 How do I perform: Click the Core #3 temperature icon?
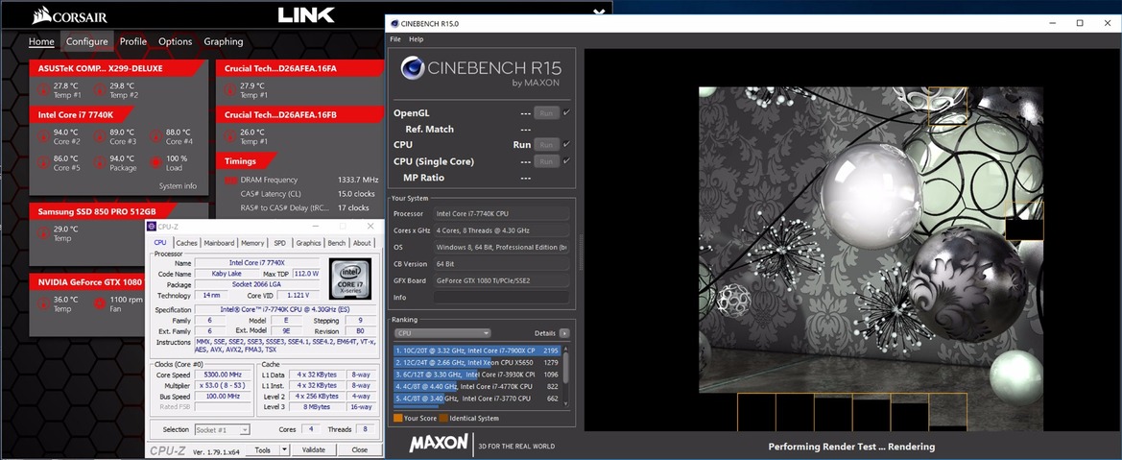coord(100,136)
